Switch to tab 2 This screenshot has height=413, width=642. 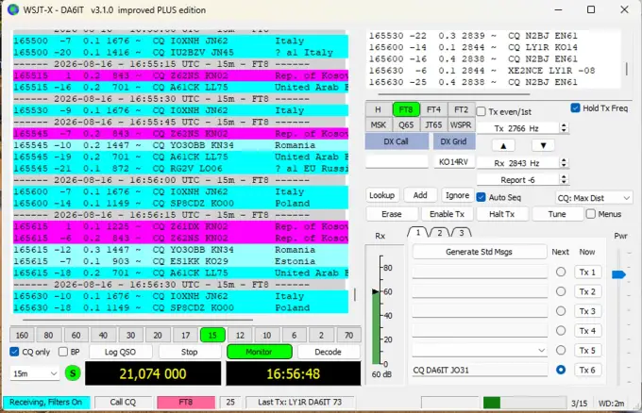point(439,233)
